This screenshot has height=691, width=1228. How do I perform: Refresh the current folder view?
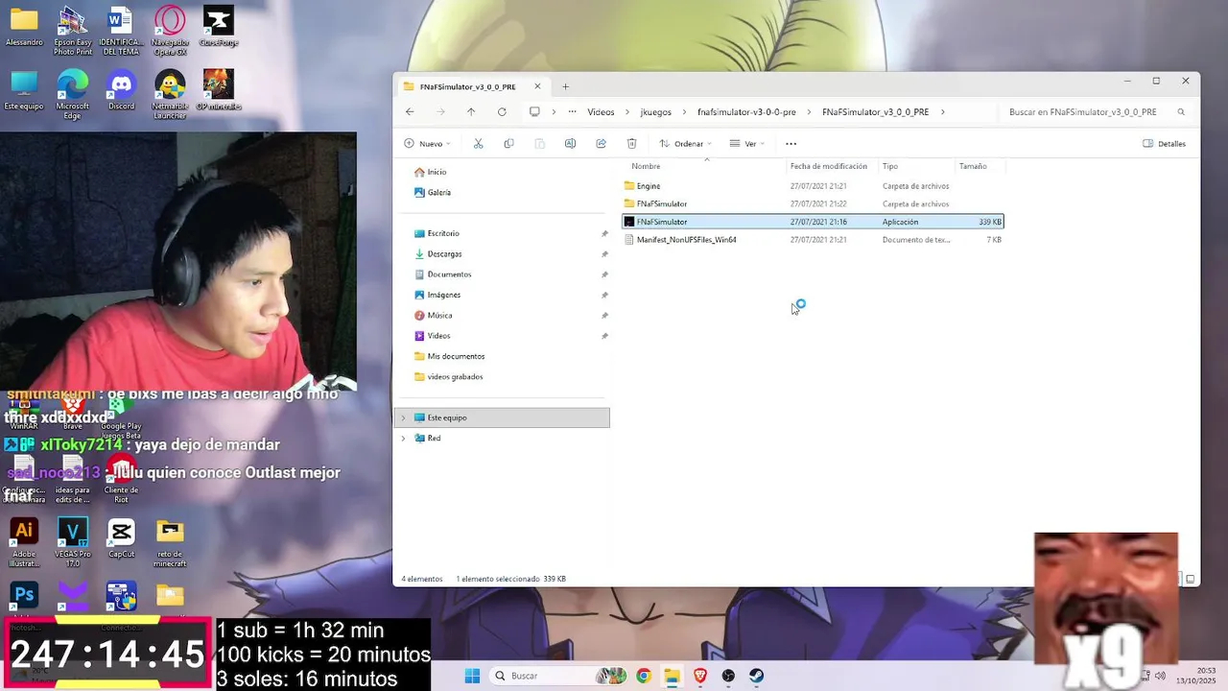click(502, 112)
